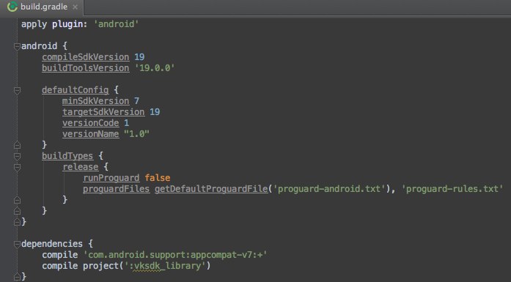This screenshot has width=511, height=282.
Task: Click the word project in the compile line
Action: coord(100,266)
